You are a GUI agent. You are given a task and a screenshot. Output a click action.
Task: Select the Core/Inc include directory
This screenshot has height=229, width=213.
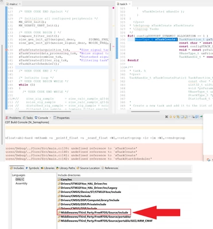125,180
